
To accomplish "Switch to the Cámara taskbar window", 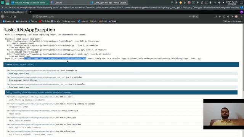I will tap(69, 3).
